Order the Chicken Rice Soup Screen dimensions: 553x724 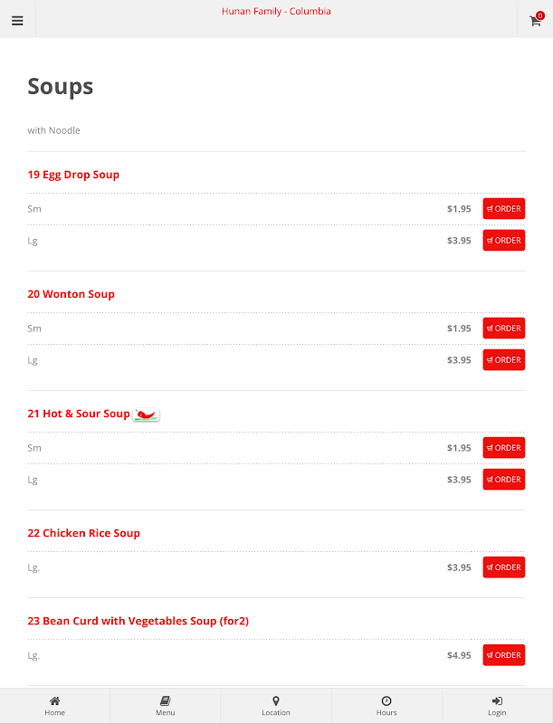point(503,567)
